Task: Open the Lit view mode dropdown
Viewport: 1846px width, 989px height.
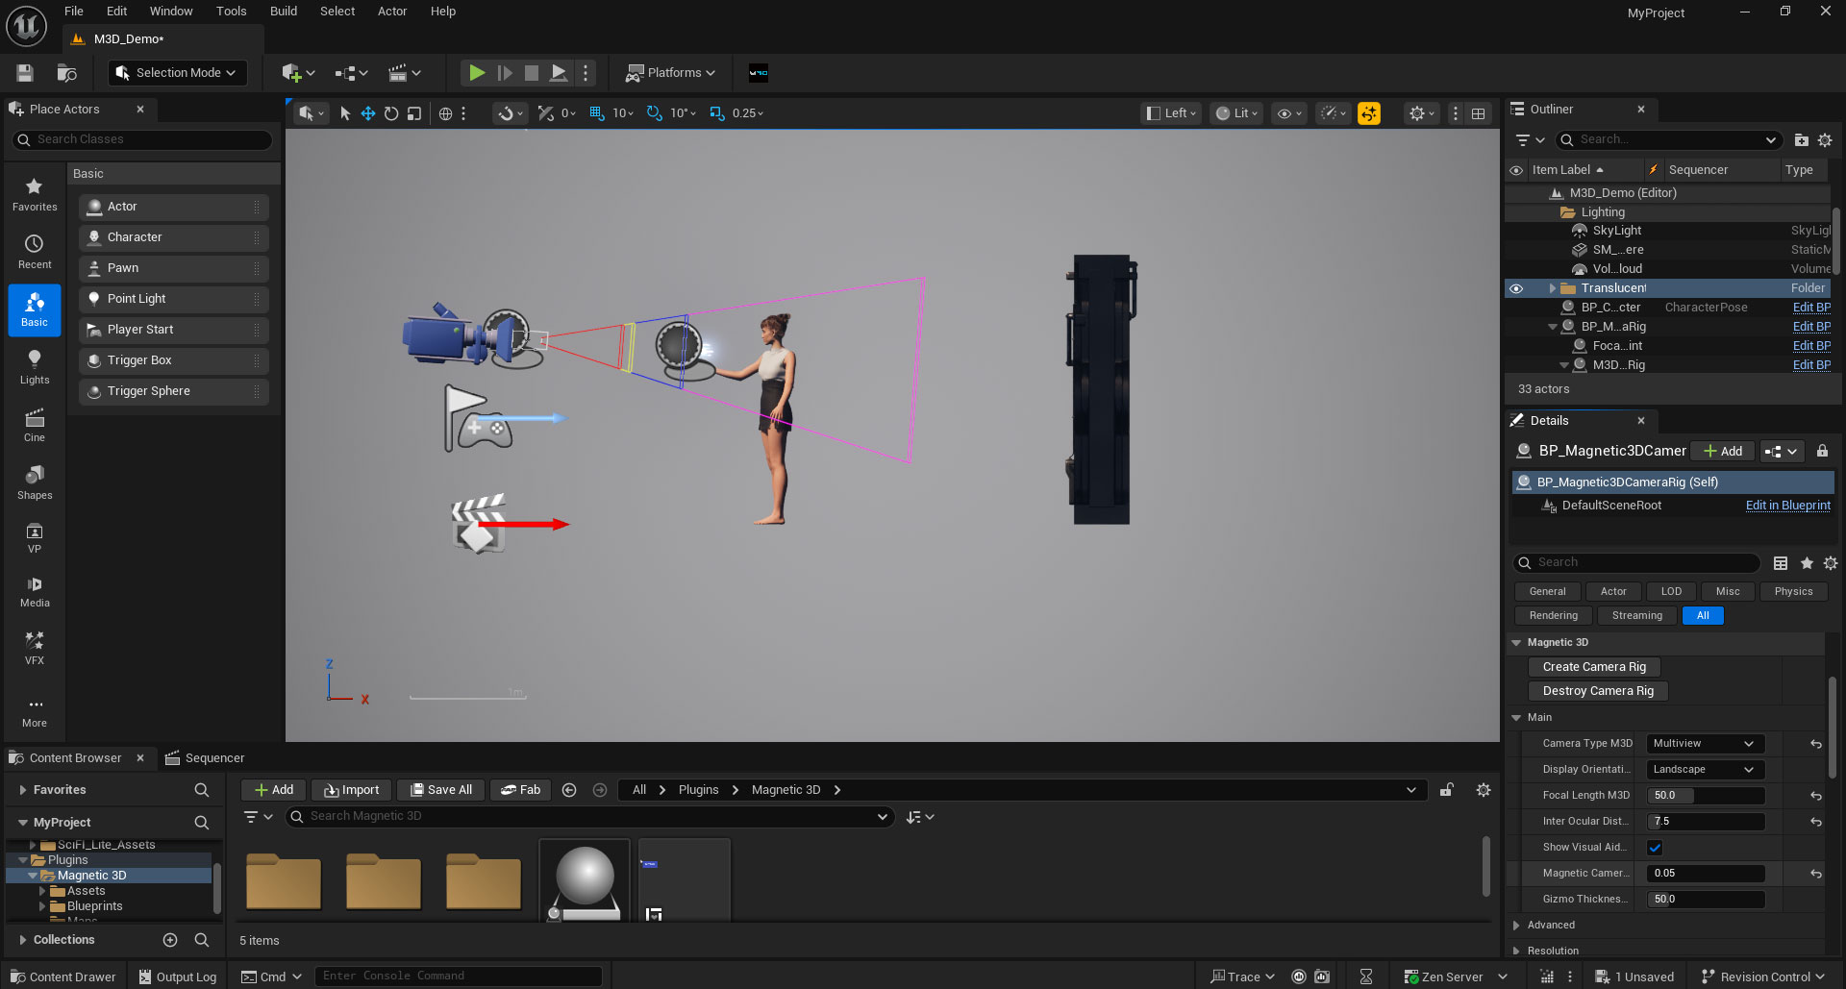Action: tap(1236, 112)
